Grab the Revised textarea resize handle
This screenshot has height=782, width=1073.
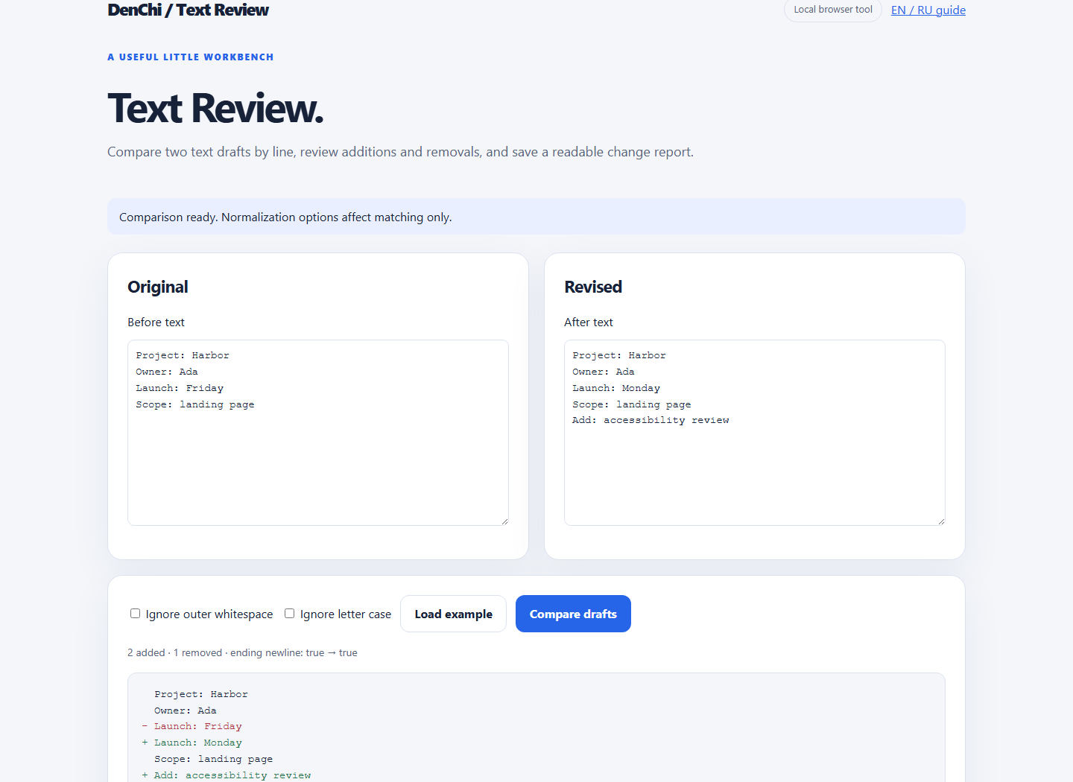941,521
